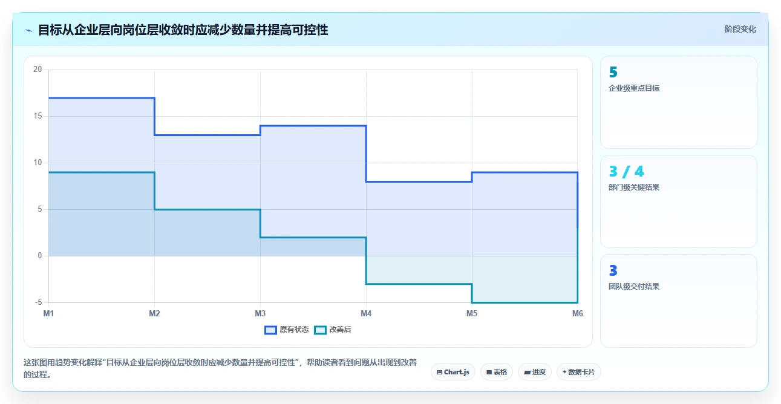Select the 数据卡片 tag
The width and height of the screenshot is (781, 404).
pos(579,372)
